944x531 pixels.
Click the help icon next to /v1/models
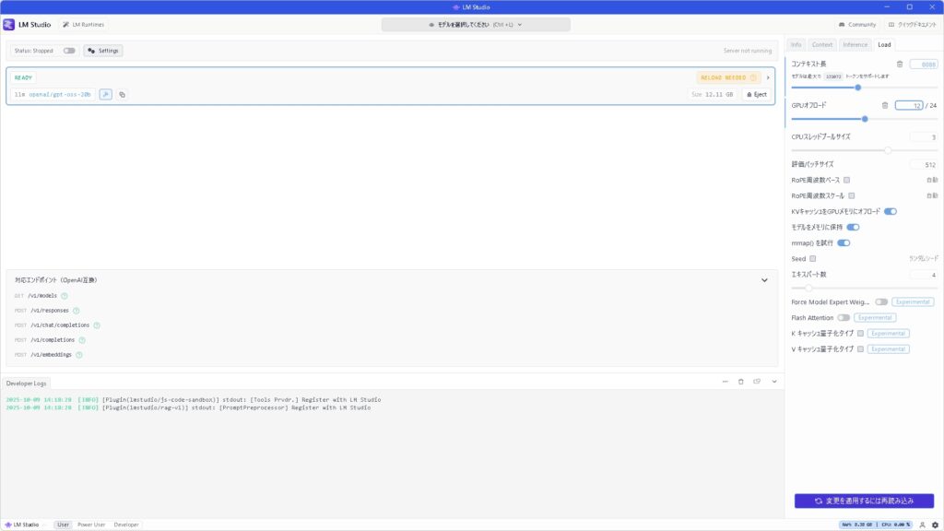[65, 296]
